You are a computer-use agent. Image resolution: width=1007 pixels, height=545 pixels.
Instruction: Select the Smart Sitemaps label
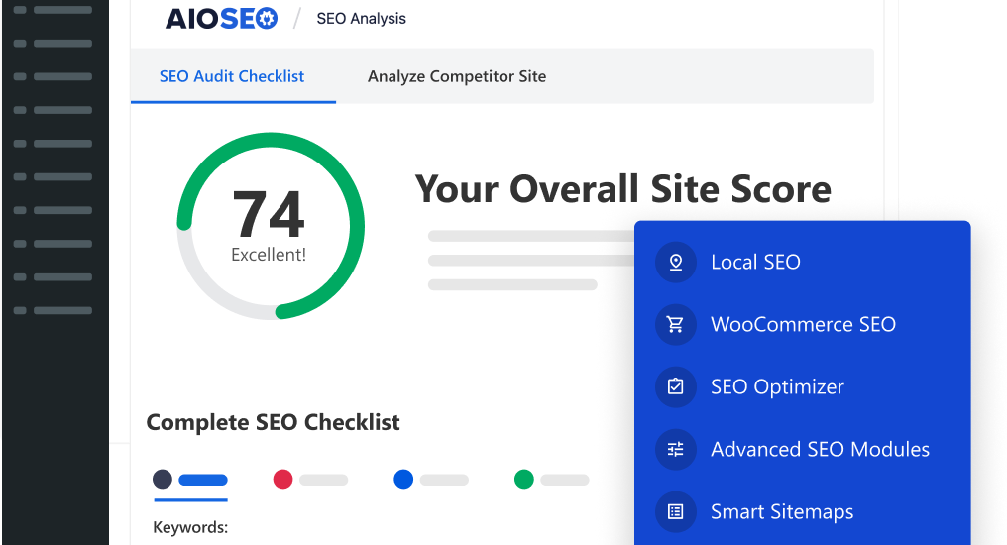click(782, 512)
